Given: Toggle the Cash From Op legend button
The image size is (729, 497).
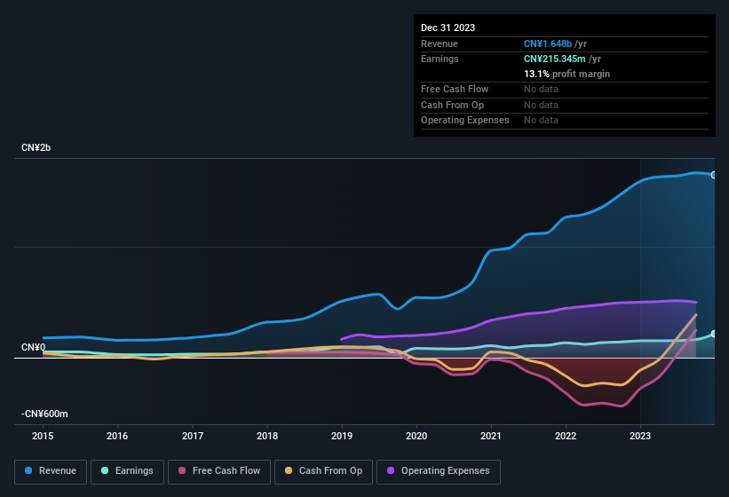Looking at the screenshot, I should [x=323, y=472].
